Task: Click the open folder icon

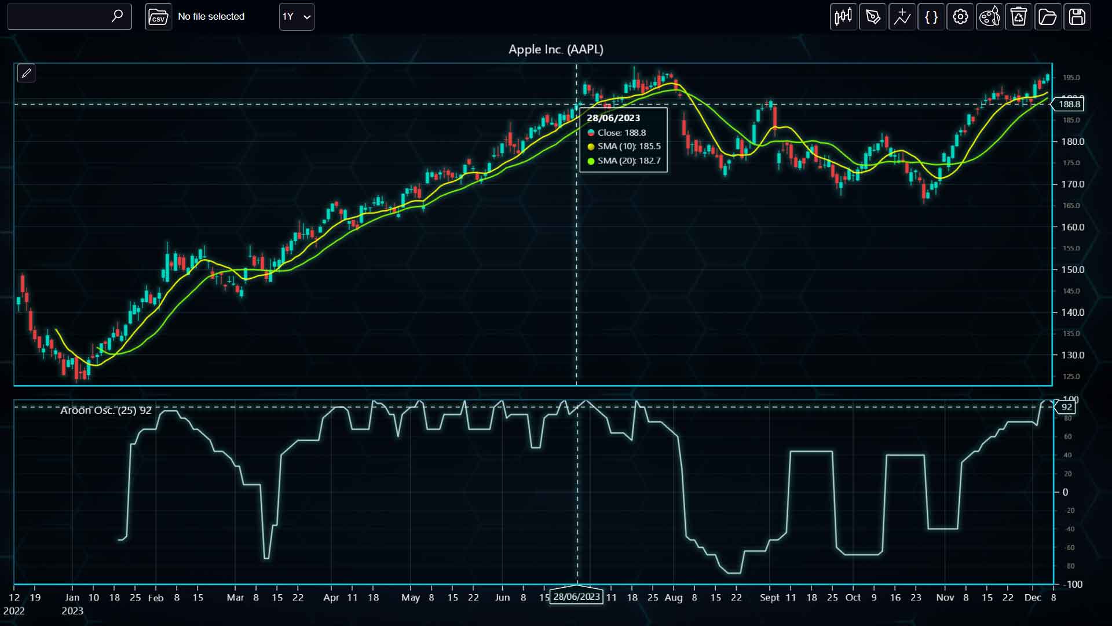Action: click(1048, 17)
